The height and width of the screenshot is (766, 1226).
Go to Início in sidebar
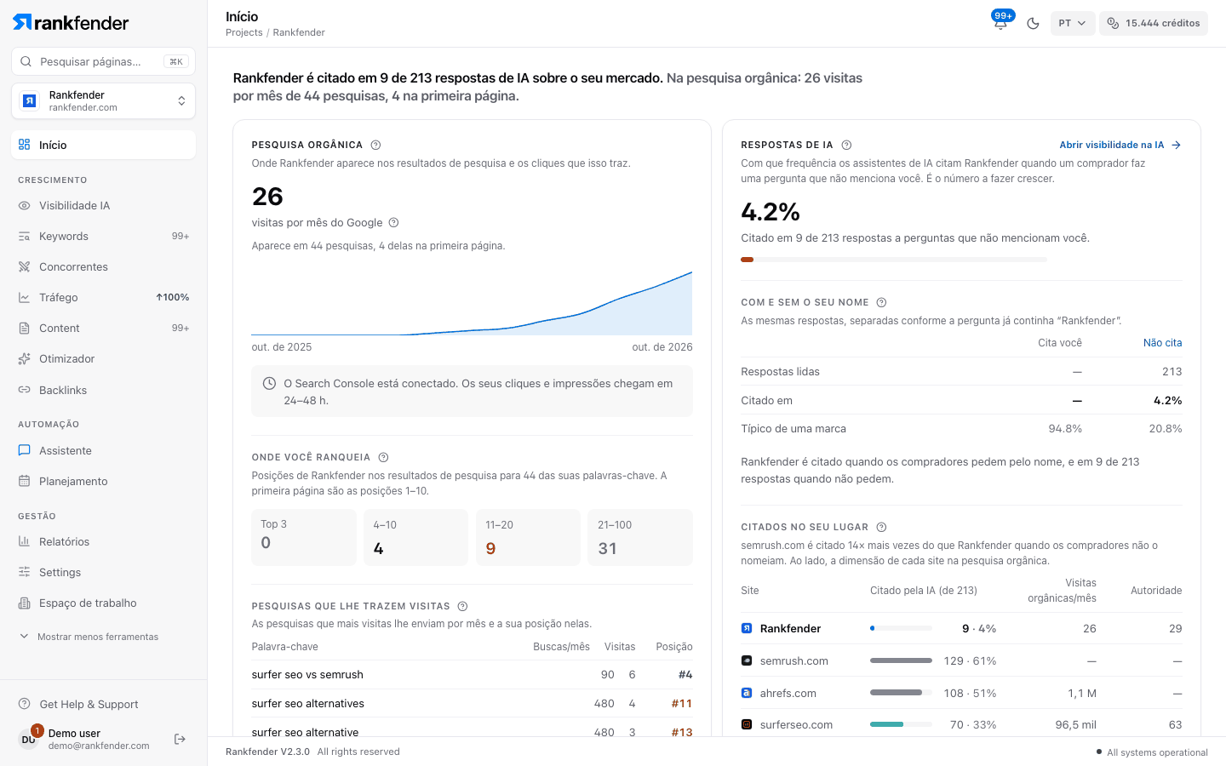103,145
